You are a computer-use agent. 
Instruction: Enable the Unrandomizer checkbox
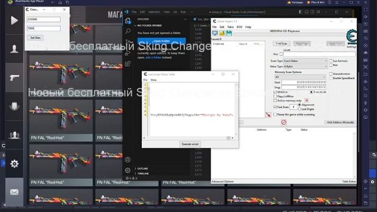(x=331, y=74)
